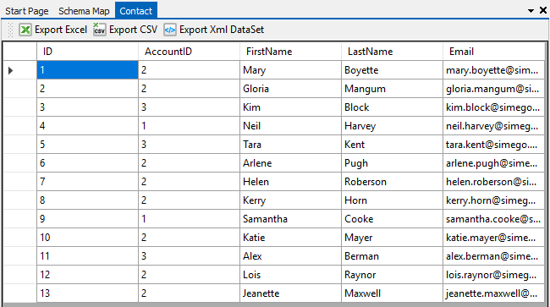Click the LastName cell Block
This screenshot has height=307, width=550.
click(392, 107)
